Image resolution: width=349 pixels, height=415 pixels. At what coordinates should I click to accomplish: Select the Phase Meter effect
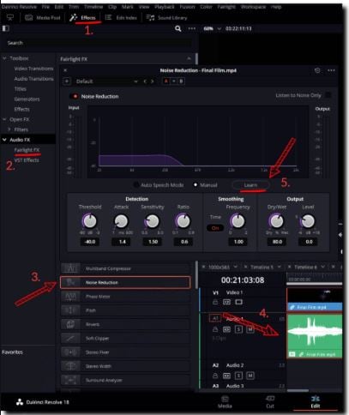[125, 297]
